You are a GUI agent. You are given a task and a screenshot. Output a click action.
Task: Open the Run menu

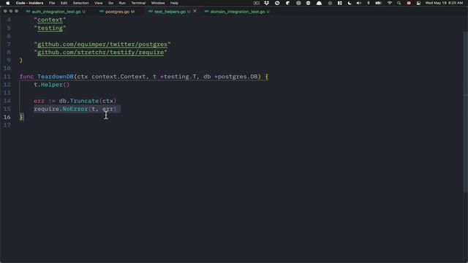[x=122, y=3]
